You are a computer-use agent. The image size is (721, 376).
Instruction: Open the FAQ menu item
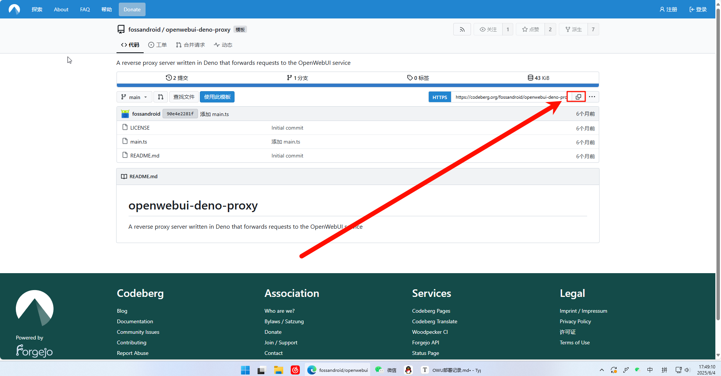point(85,9)
